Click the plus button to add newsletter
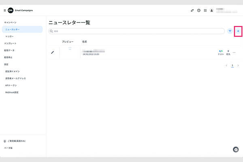 tap(238, 31)
